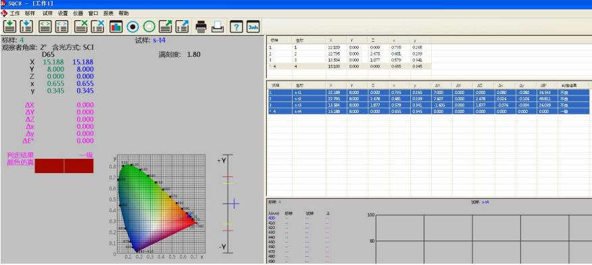
Task: Click the dark red color simulation swatch
Action: click(x=64, y=166)
